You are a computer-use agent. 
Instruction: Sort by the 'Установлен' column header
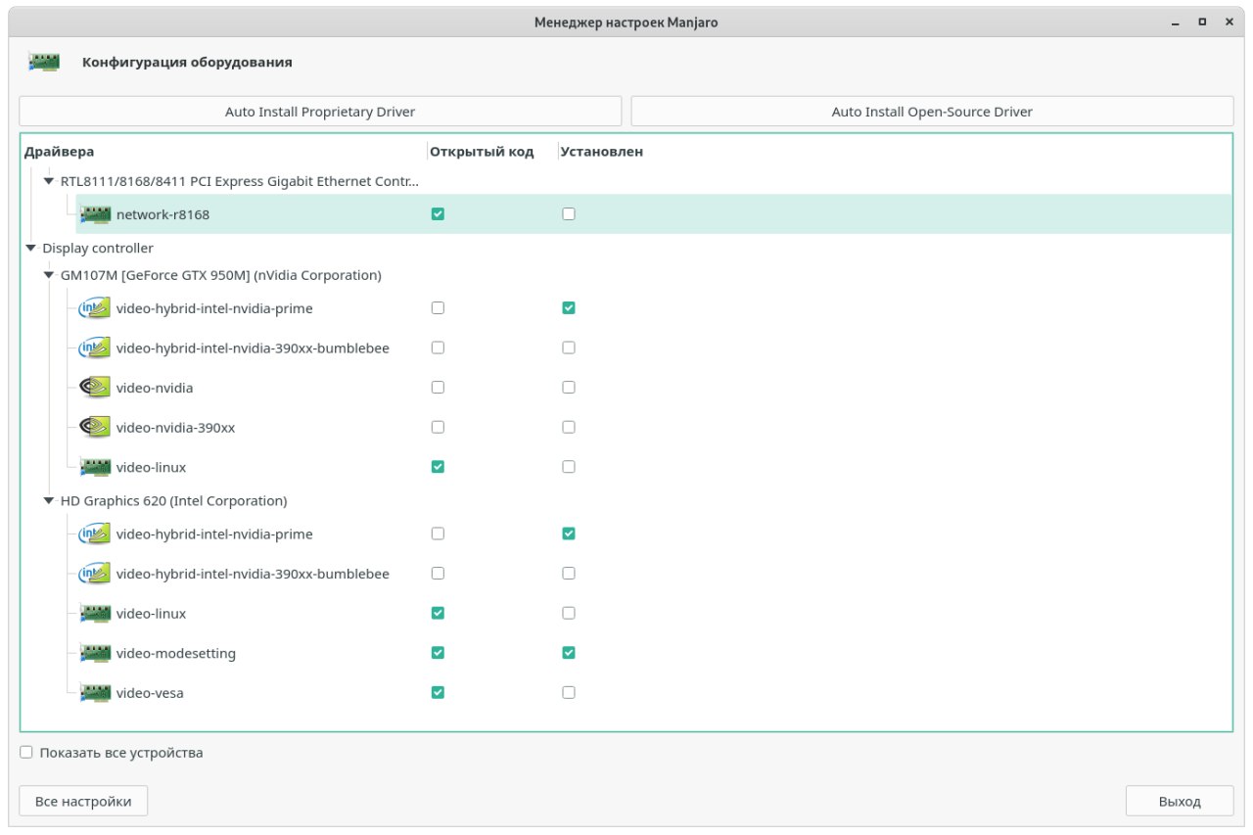click(x=601, y=152)
